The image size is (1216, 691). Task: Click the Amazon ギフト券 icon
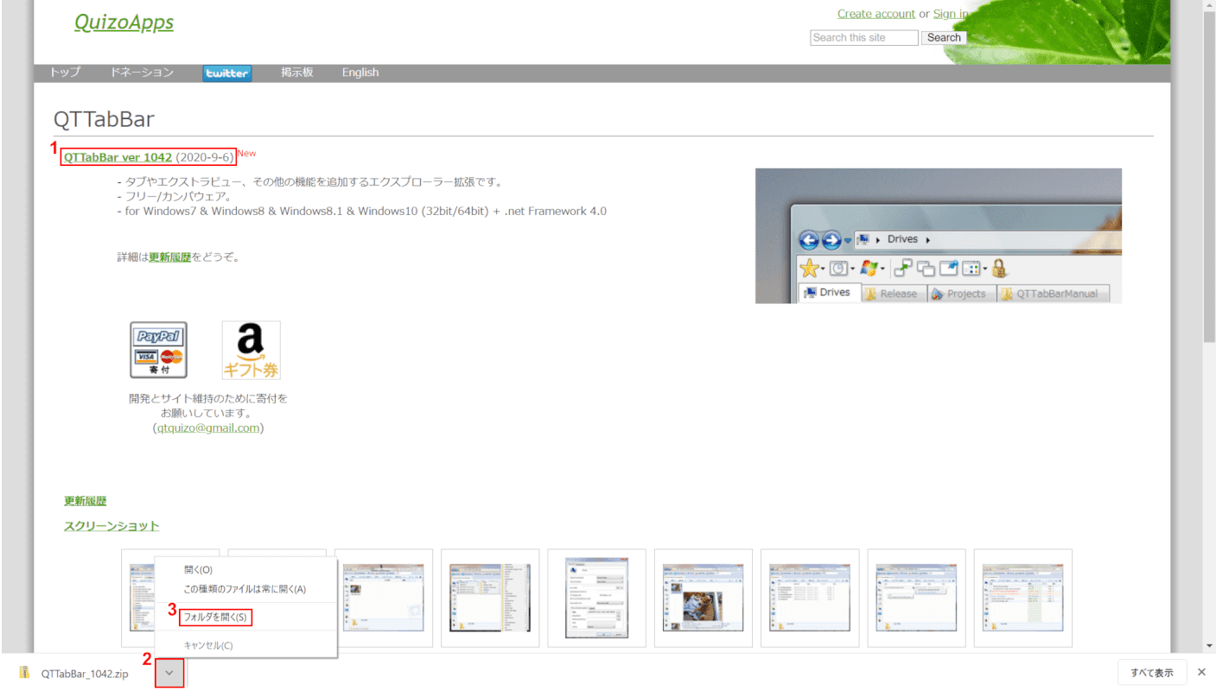[x=251, y=350]
